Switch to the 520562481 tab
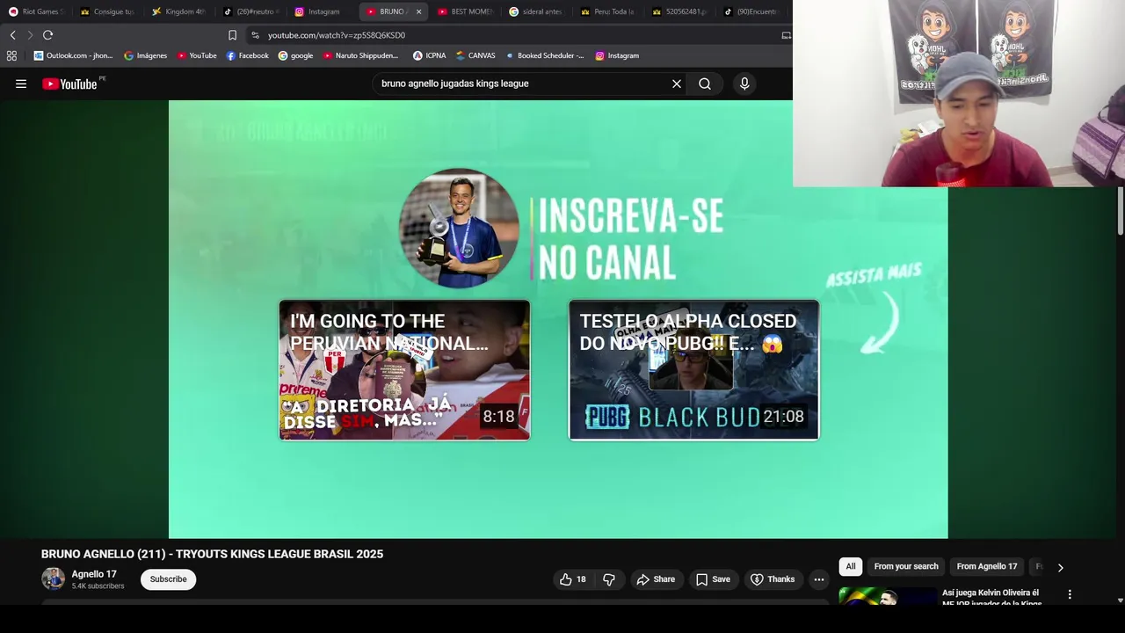 [679, 11]
